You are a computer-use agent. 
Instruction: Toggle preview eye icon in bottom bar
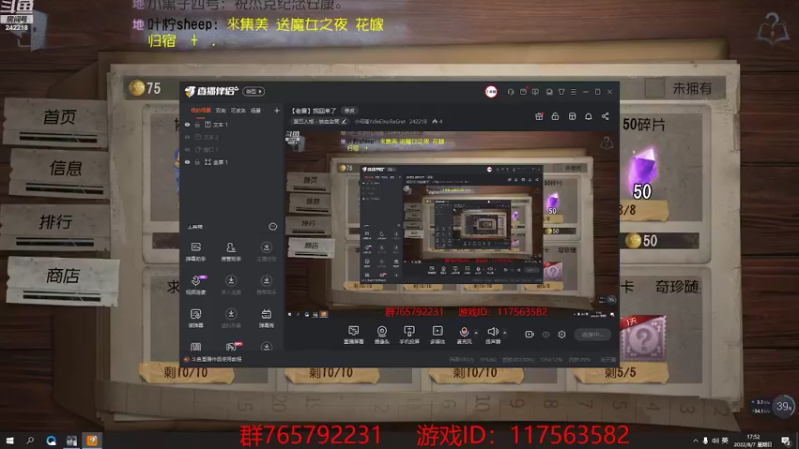click(546, 334)
